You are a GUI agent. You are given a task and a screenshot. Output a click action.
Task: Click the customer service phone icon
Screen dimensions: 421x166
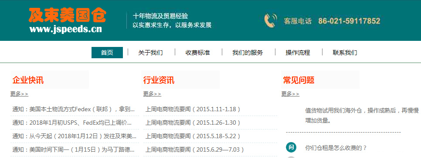(x=271, y=20)
